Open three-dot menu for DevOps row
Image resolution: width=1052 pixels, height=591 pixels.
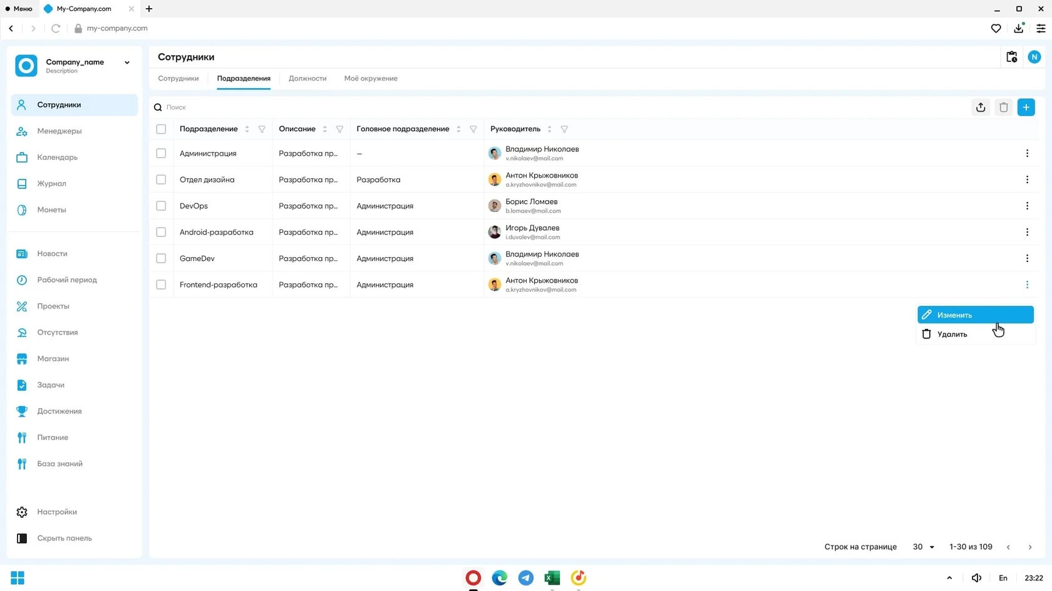[x=1027, y=206]
